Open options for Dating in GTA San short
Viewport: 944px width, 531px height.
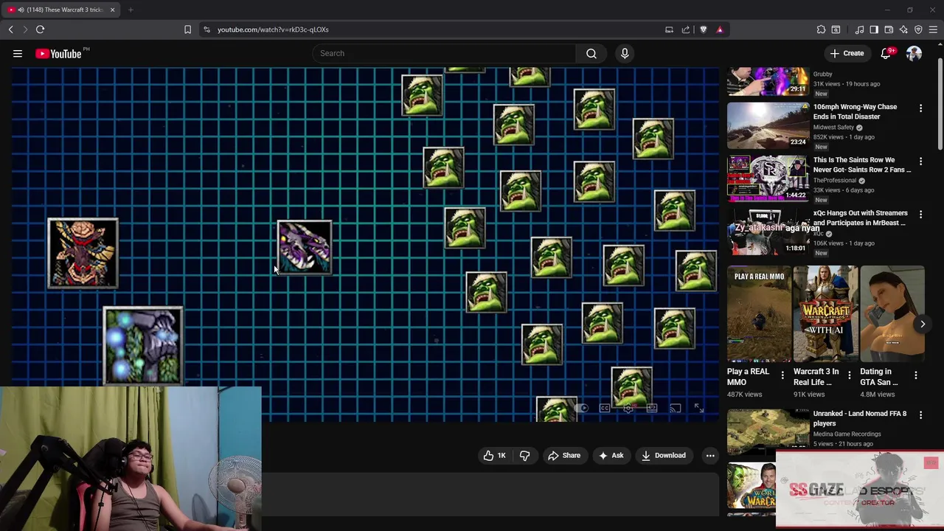(915, 375)
